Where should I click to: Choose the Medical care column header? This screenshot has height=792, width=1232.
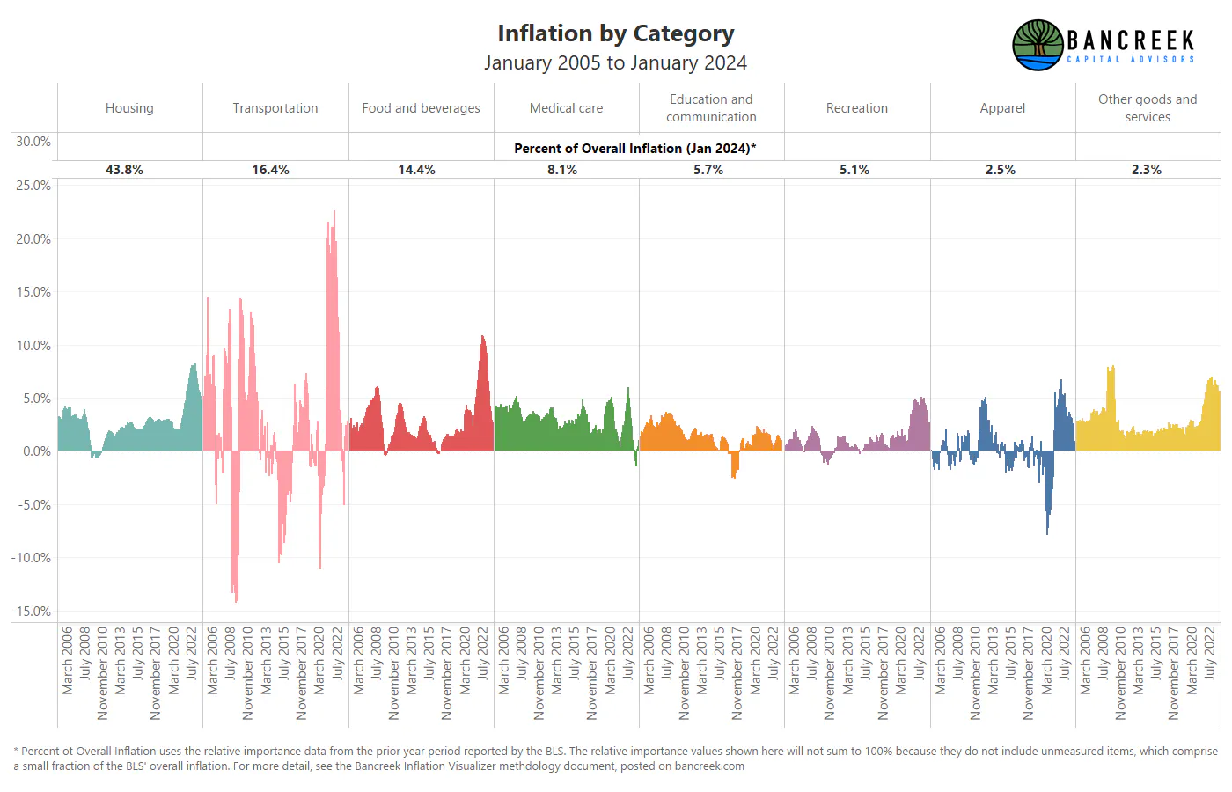566,108
